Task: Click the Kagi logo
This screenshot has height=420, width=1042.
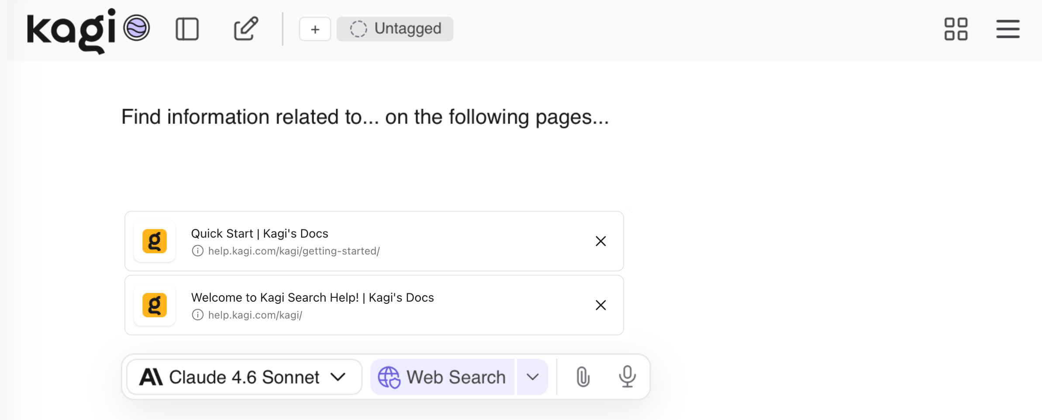Action: [71, 31]
